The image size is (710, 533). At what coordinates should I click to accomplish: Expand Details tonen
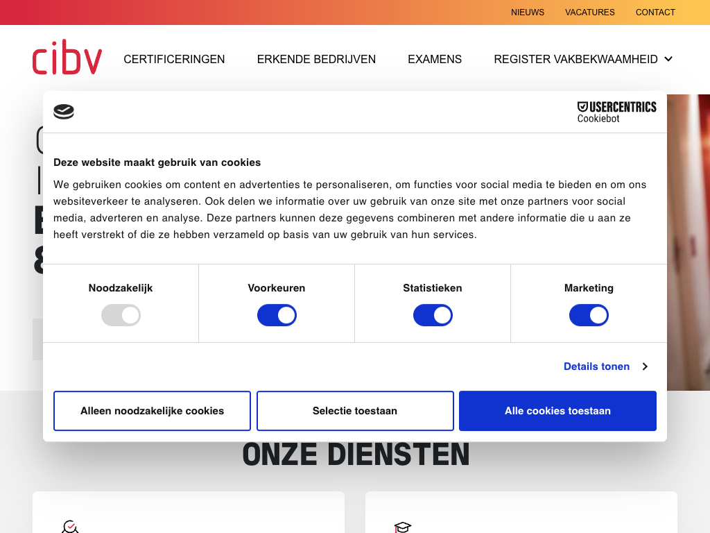pos(605,366)
